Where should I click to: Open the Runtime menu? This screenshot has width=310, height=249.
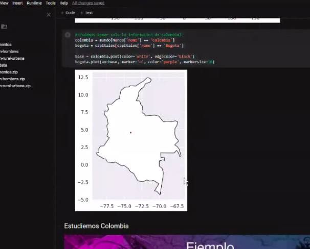pyautogui.click(x=34, y=3)
